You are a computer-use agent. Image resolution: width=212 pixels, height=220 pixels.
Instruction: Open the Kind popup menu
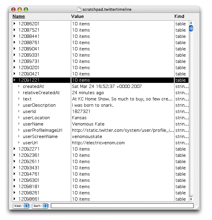(x=21, y=206)
